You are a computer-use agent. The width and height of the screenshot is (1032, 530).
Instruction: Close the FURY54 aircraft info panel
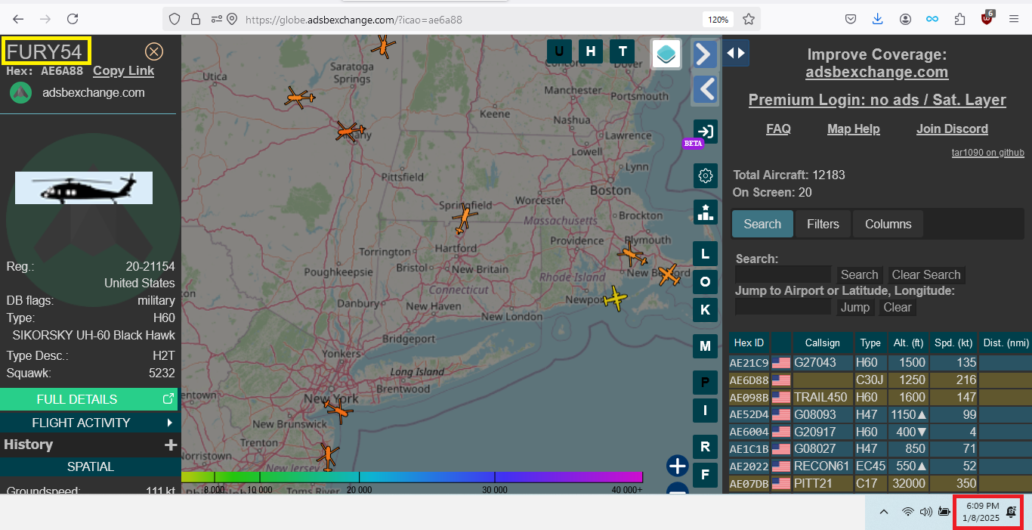154,51
